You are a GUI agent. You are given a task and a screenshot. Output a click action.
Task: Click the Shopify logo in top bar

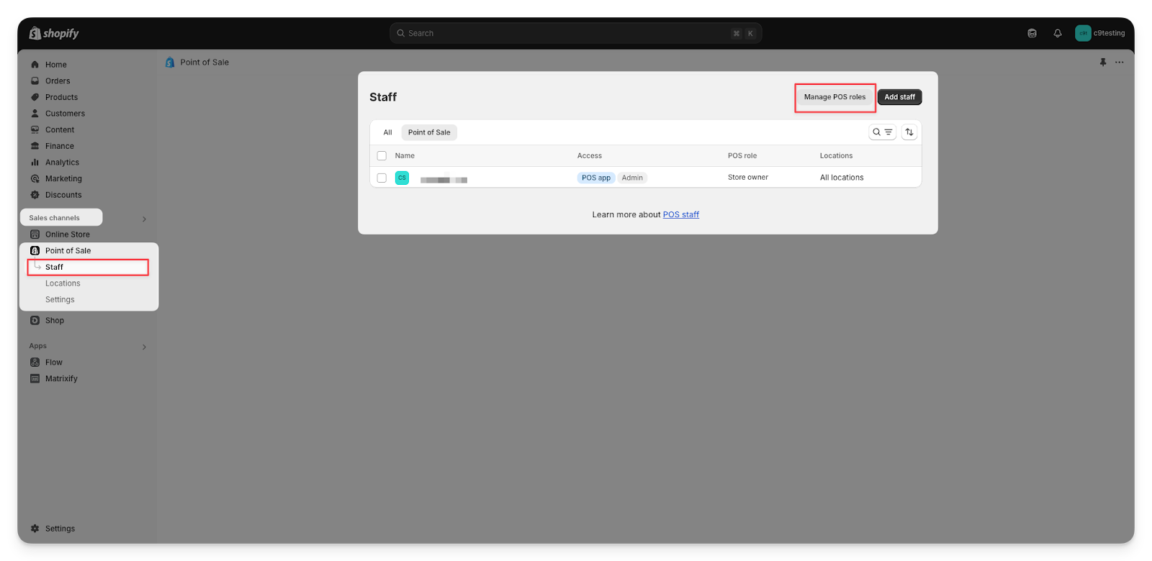click(x=54, y=33)
